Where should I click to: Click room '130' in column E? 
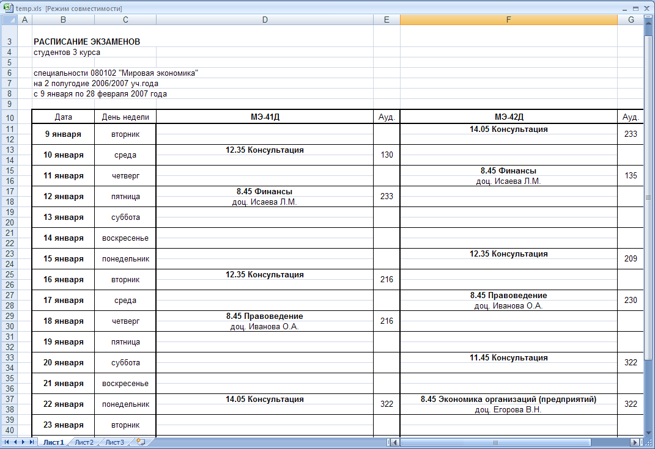[x=387, y=155]
